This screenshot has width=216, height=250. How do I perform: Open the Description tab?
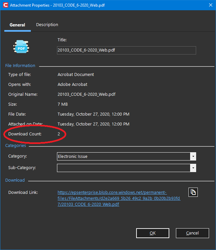[47, 25]
